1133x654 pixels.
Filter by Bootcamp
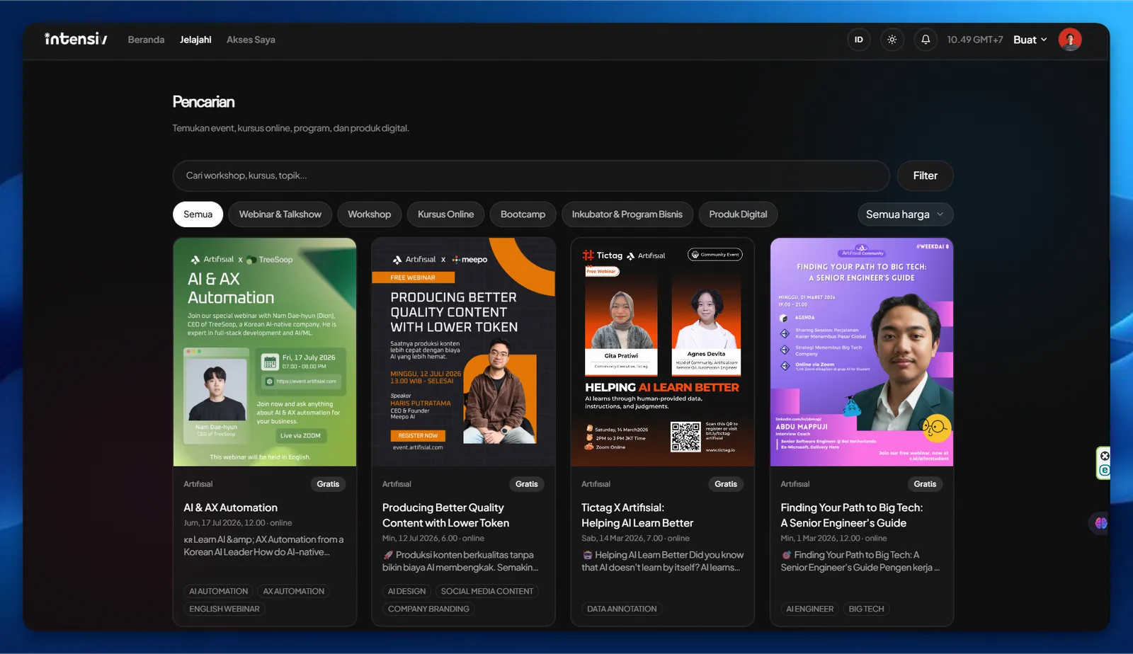[x=523, y=214]
